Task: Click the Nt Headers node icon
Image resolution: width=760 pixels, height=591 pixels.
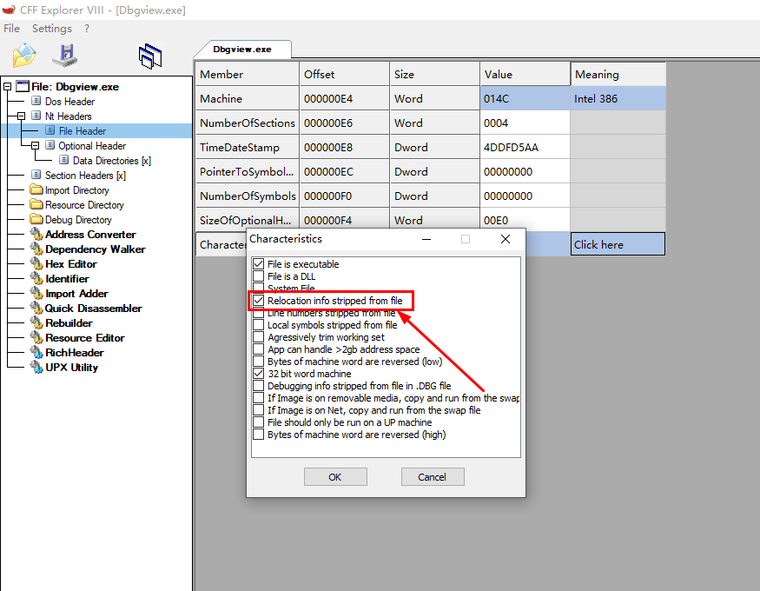Action: 36,116
